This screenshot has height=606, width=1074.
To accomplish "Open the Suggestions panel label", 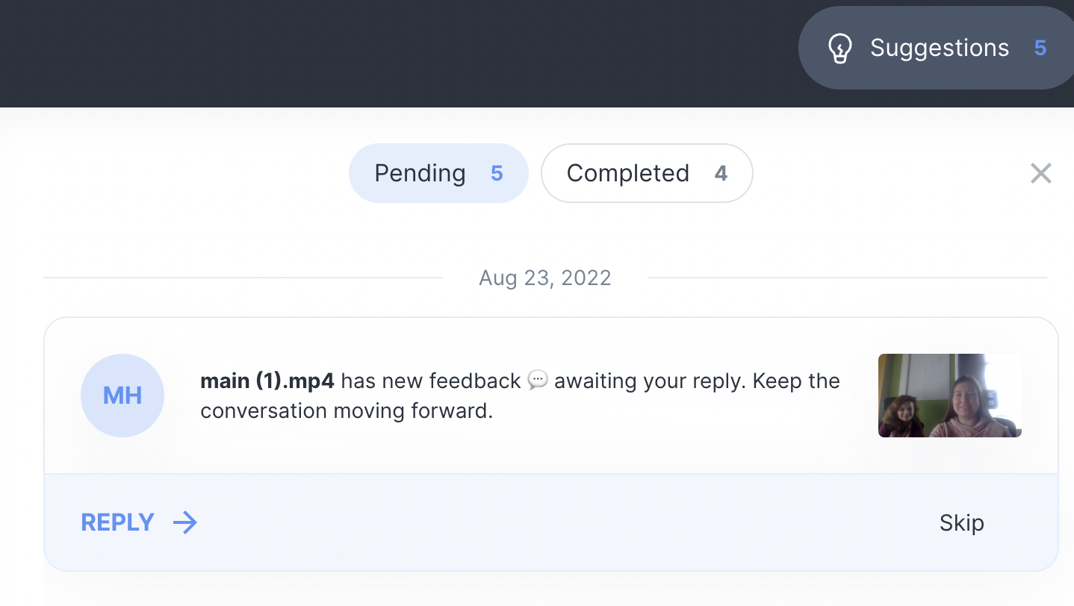I will tap(939, 49).
